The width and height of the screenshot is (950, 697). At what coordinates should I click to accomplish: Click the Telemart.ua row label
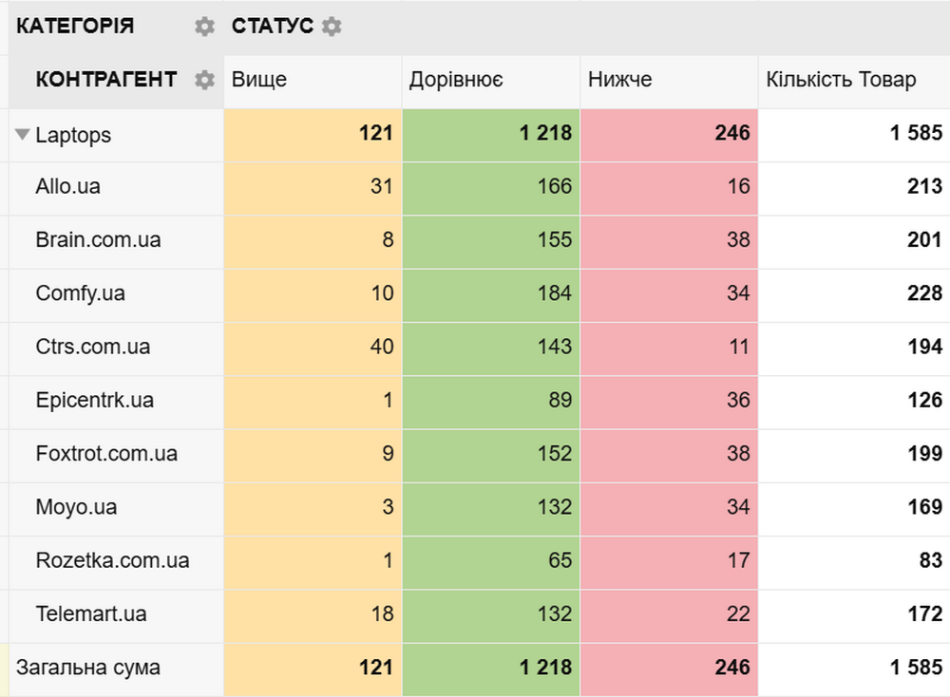[x=90, y=613]
